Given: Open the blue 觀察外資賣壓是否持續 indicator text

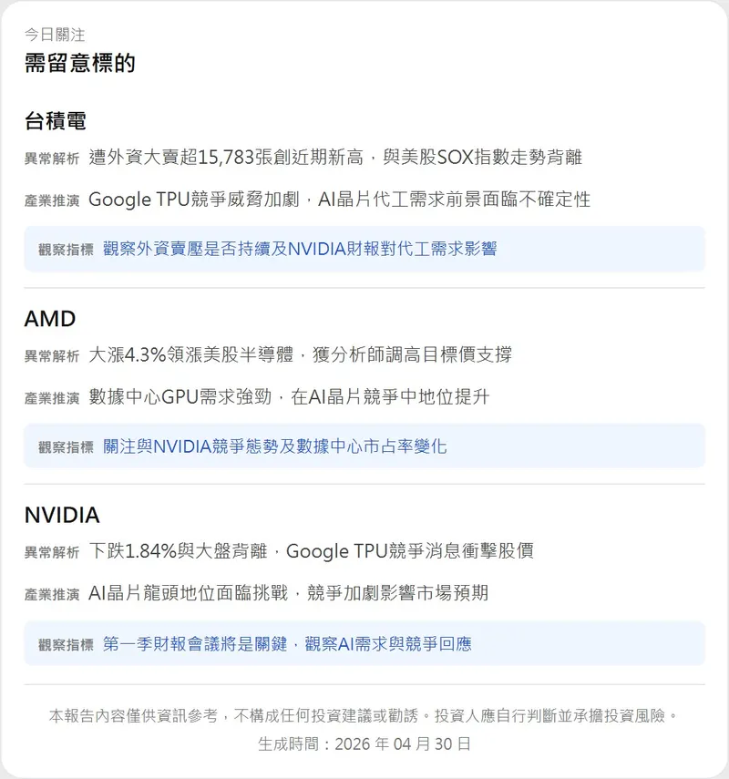Looking at the screenshot, I should (x=300, y=249).
